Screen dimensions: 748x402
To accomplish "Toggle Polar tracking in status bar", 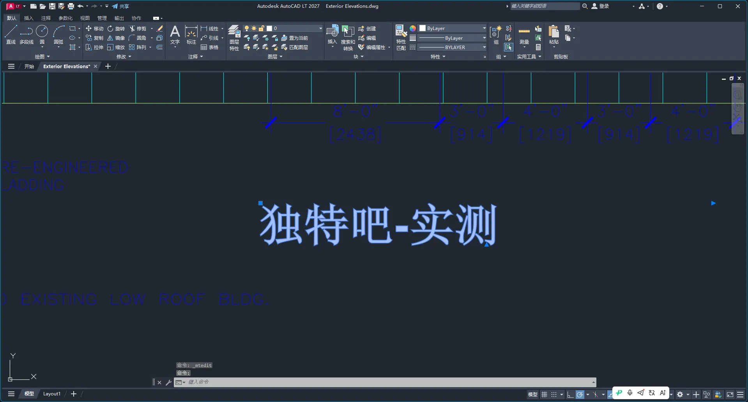I will (x=580, y=395).
